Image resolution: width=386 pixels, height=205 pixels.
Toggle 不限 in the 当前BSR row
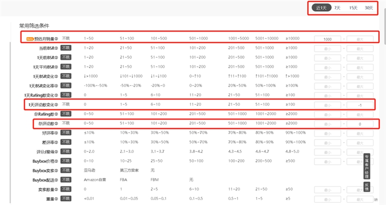point(66,48)
